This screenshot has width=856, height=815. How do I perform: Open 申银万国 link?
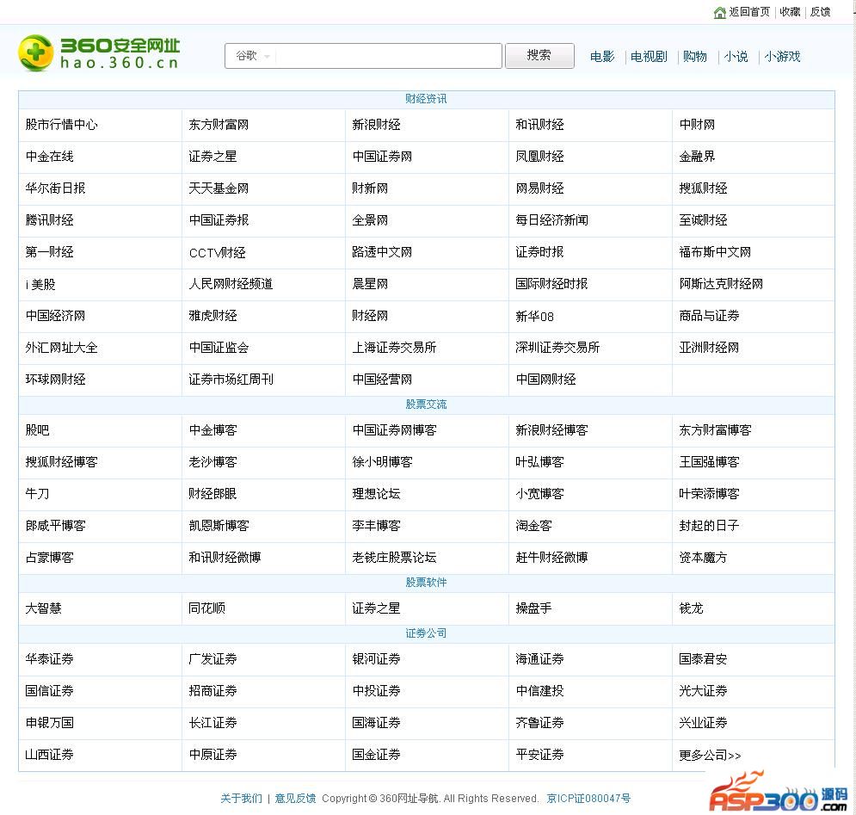(49, 723)
